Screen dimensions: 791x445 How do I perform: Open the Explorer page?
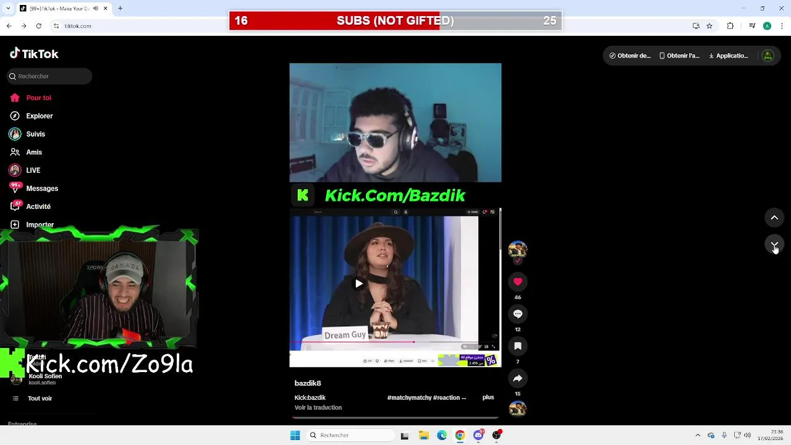(32, 116)
